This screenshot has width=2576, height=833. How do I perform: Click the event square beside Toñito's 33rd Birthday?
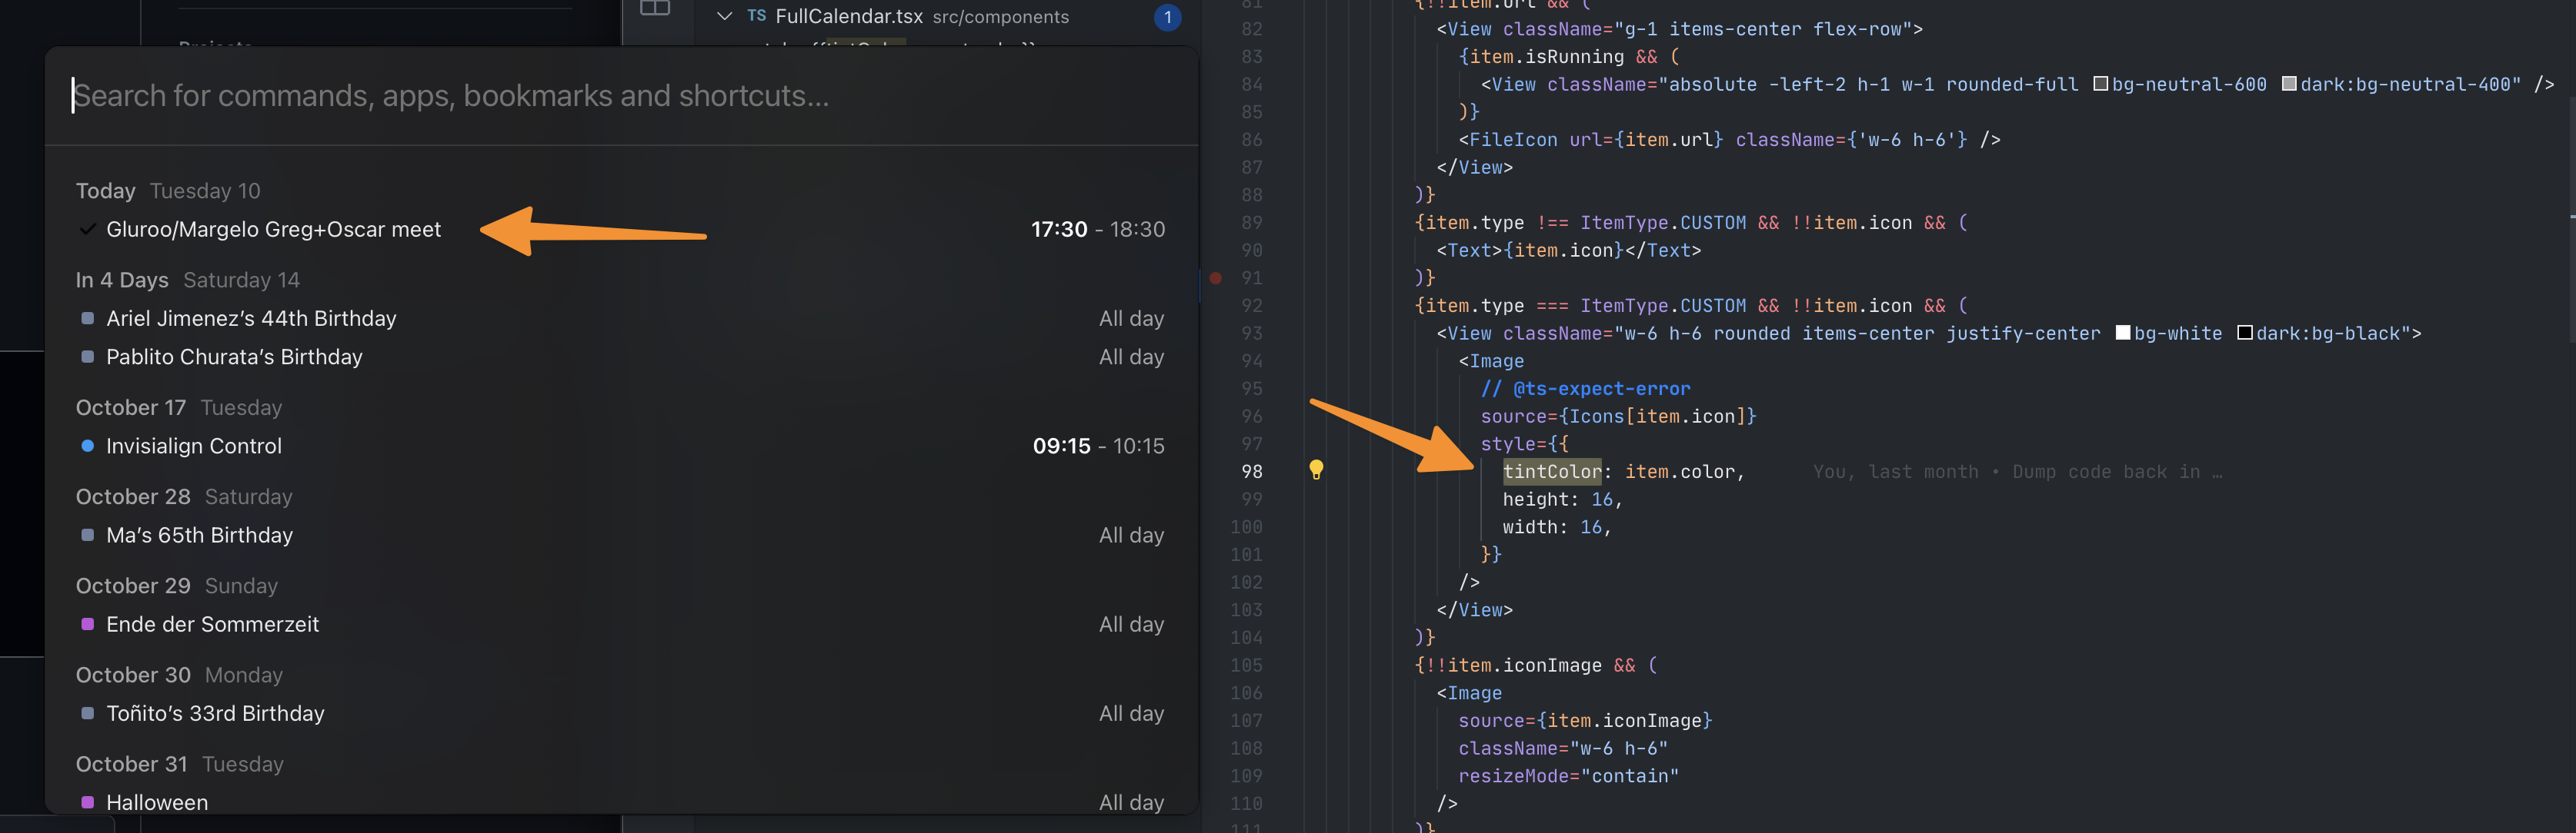86,712
